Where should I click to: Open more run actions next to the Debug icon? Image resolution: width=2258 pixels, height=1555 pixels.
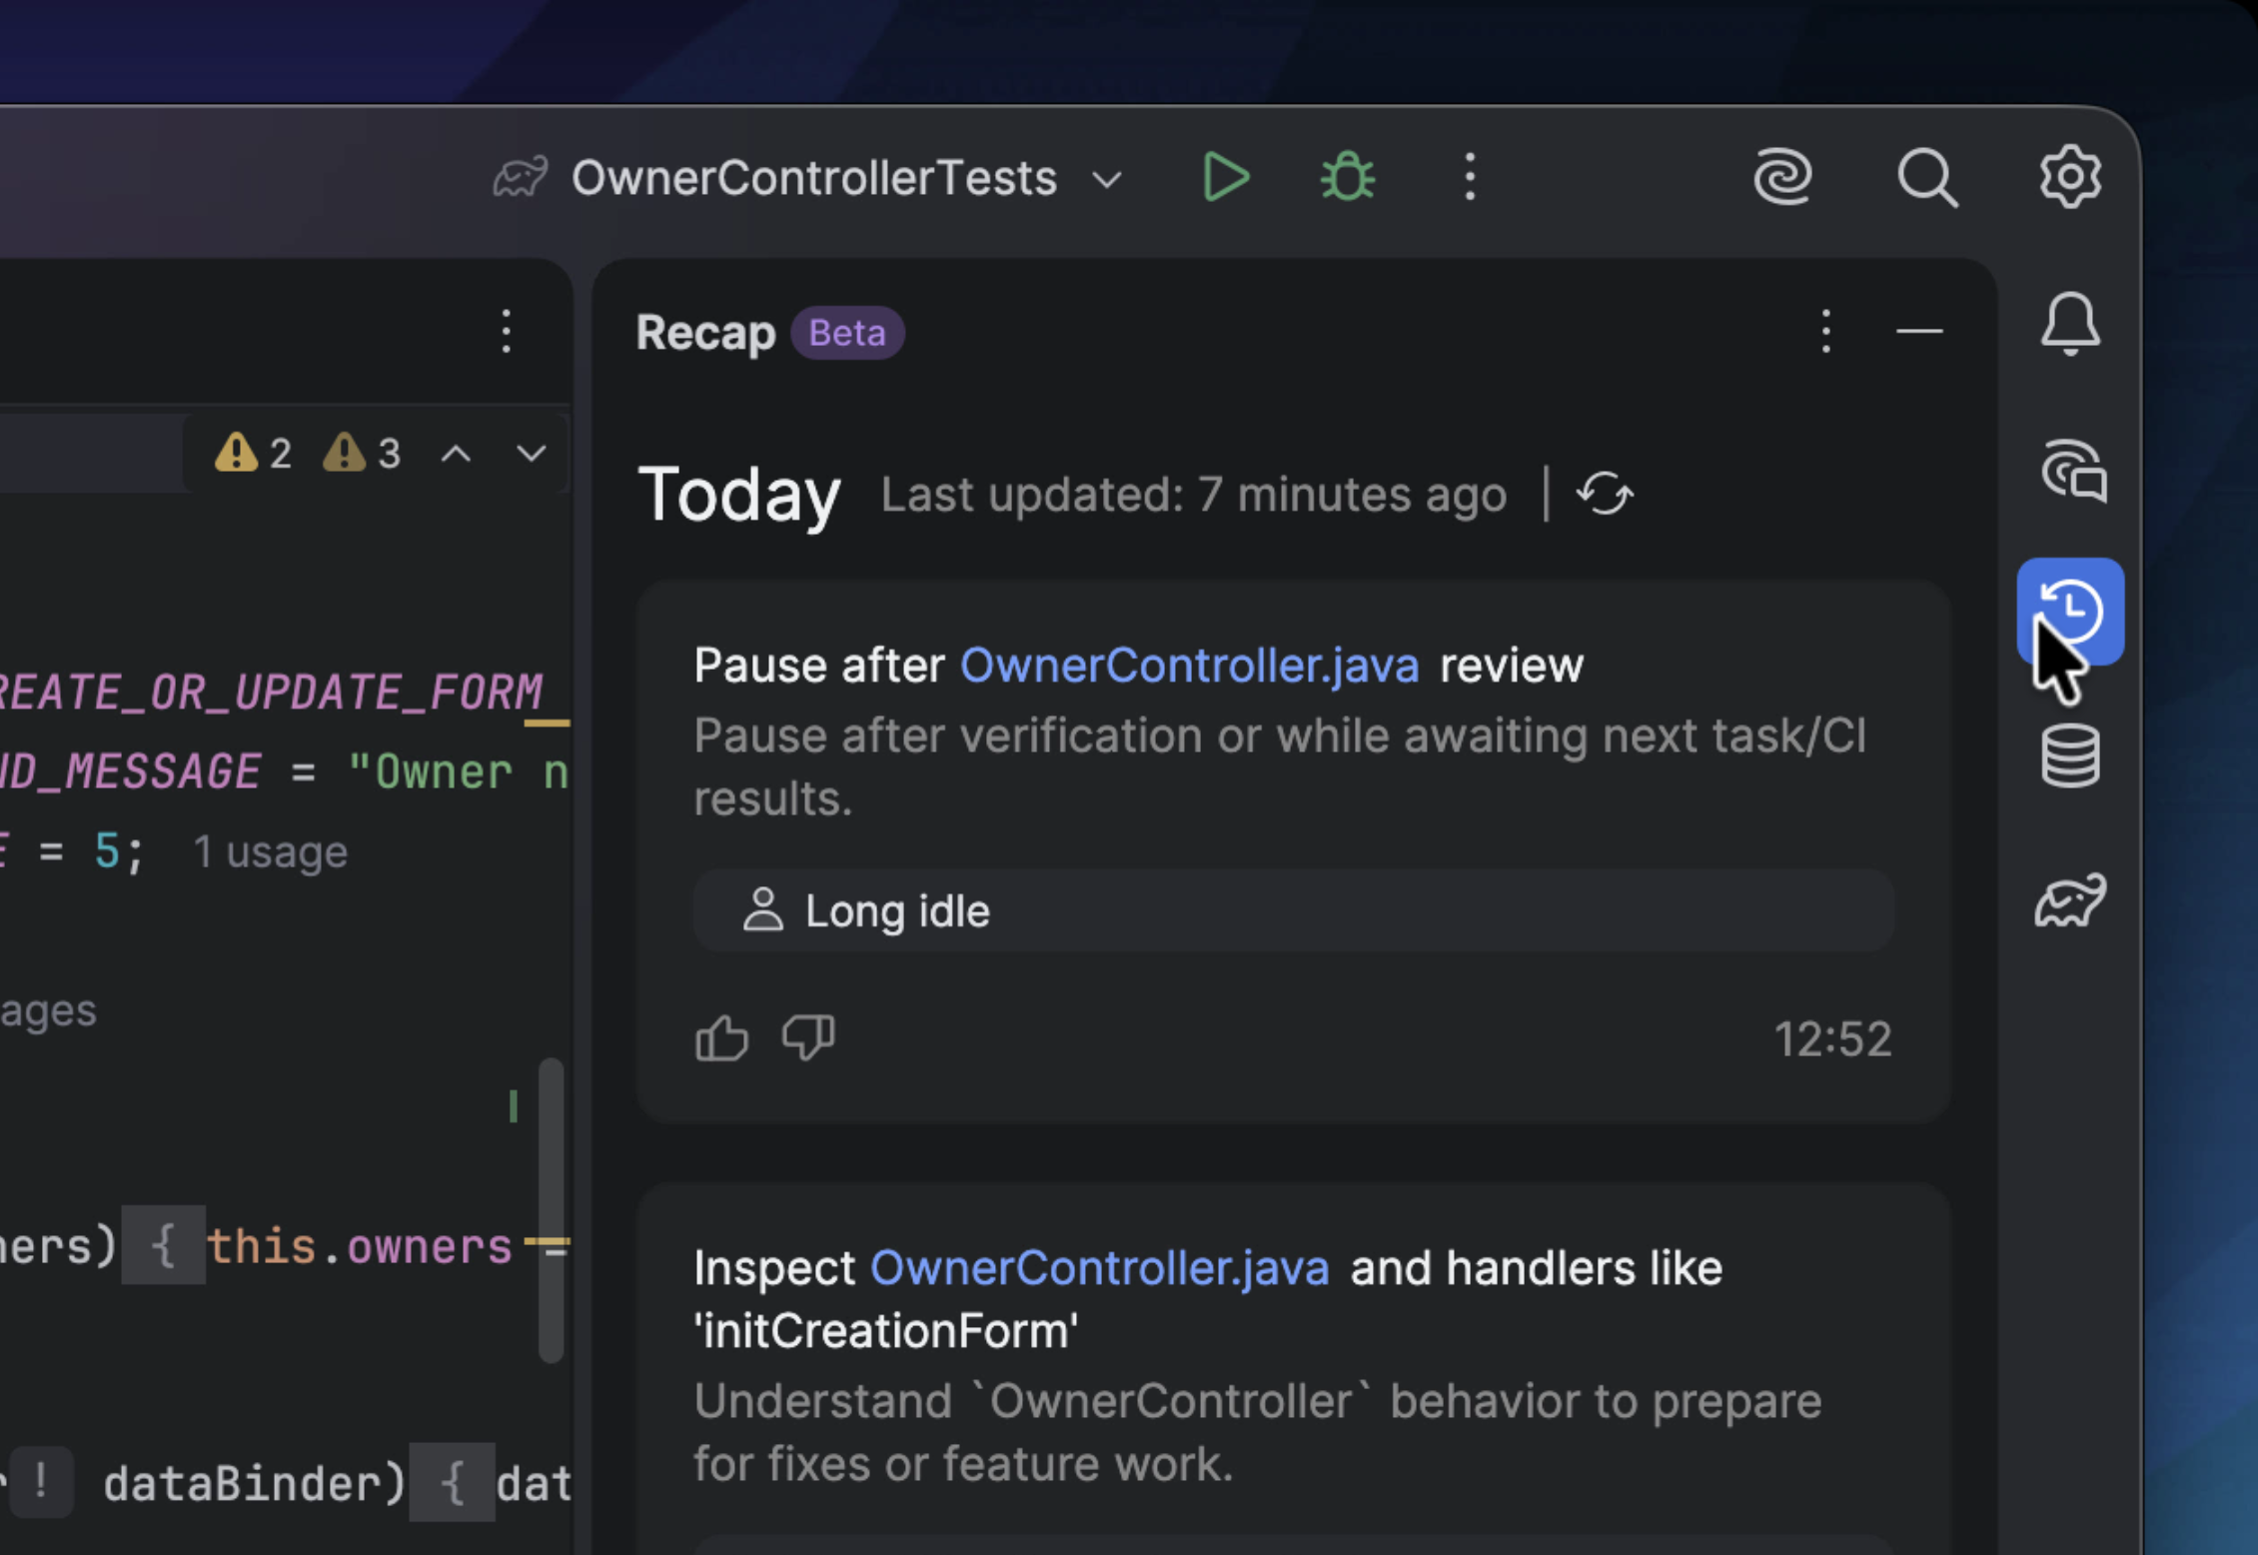click(1469, 178)
